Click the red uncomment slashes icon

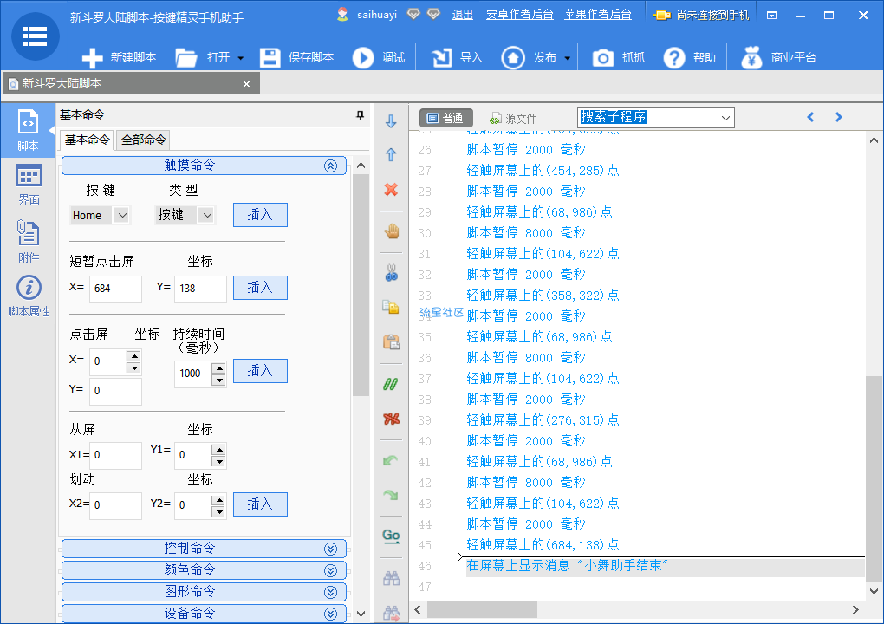point(391,419)
